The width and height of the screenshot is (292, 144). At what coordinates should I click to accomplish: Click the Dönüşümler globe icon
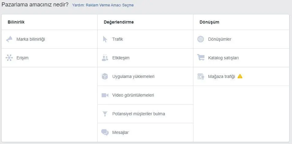[x=200, y=39]
